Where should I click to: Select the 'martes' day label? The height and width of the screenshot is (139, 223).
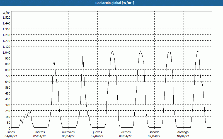pos(40,132)
